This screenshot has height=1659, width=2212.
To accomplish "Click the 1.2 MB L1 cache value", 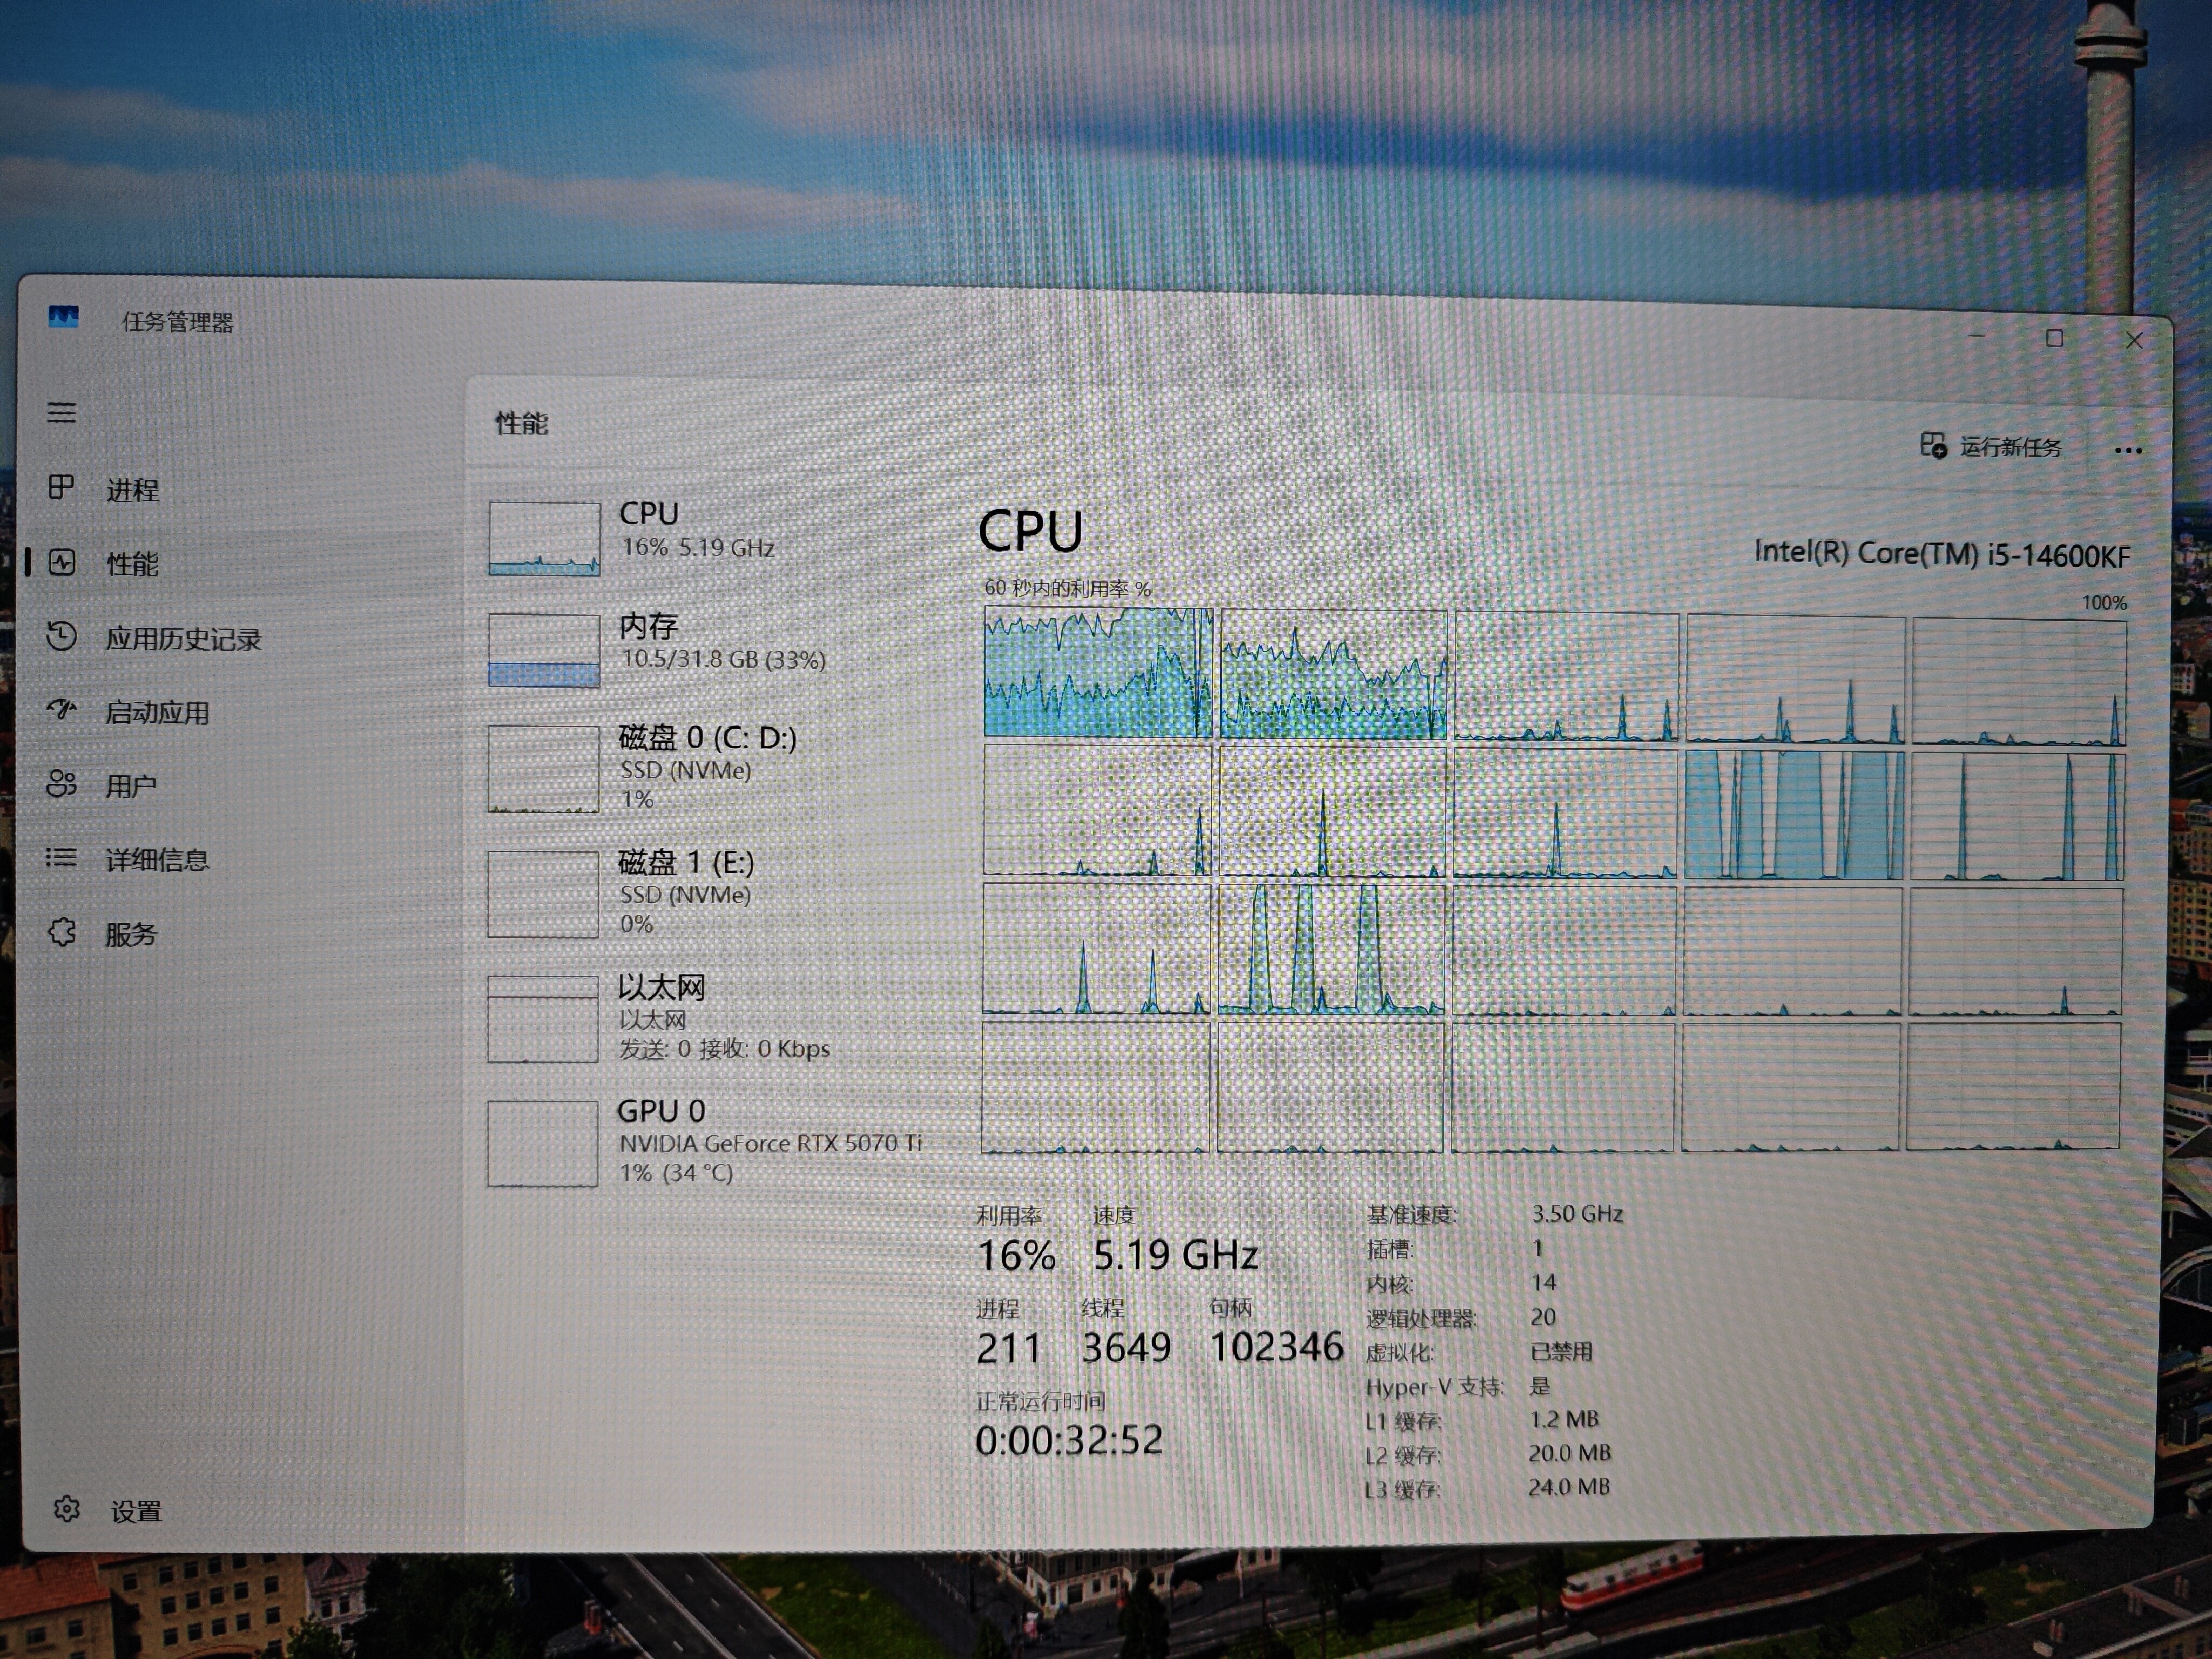I will [1564, 1419].
